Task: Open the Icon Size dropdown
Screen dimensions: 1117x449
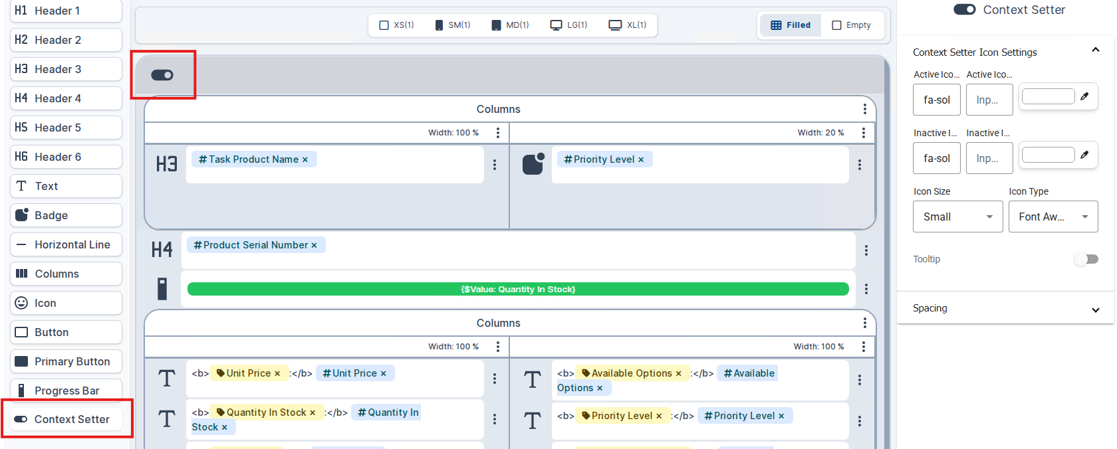Action: [x=957, y=217]
